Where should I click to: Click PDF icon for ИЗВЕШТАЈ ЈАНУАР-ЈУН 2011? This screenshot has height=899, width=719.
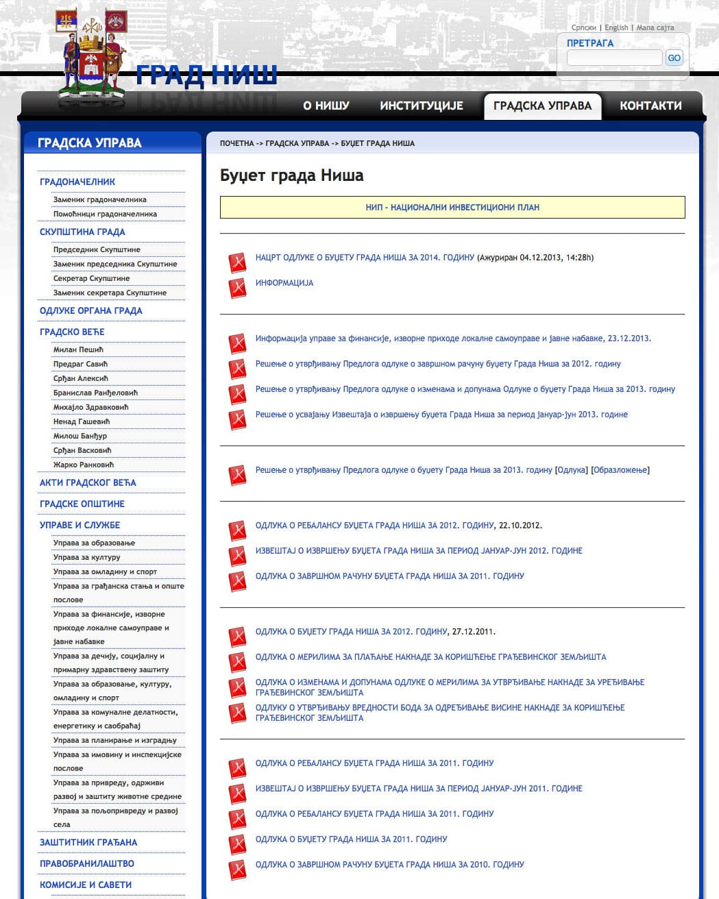(237, 793)
